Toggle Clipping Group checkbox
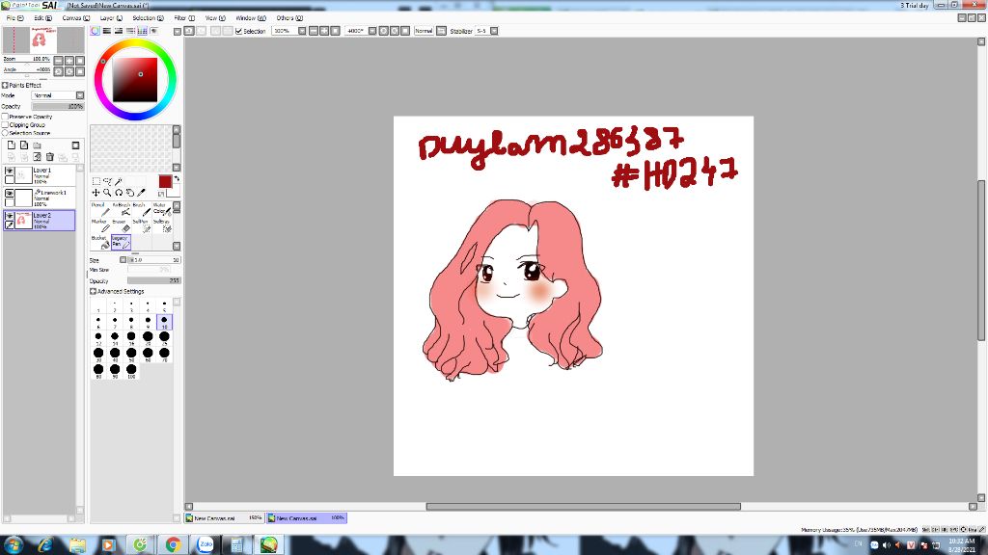 point(5,124)
